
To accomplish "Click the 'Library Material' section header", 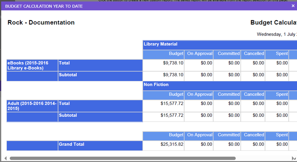I will coord(220,45).
